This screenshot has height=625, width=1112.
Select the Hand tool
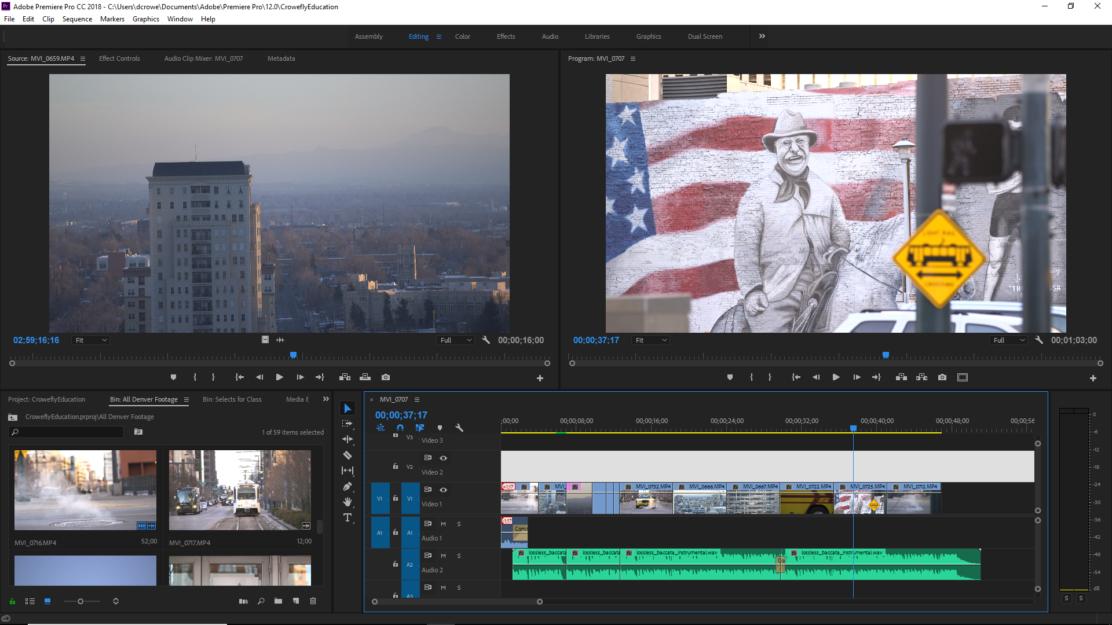pyautogui.click(x=348, y=502)
